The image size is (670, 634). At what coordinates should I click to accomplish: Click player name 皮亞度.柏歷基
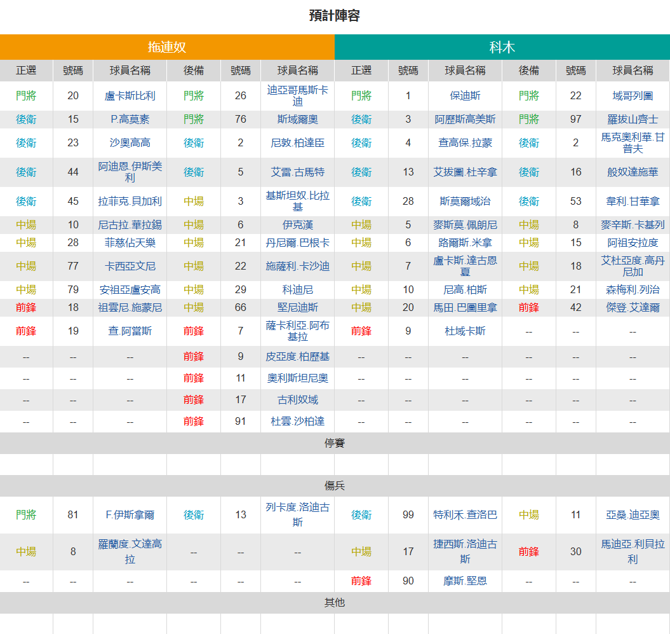297,357
